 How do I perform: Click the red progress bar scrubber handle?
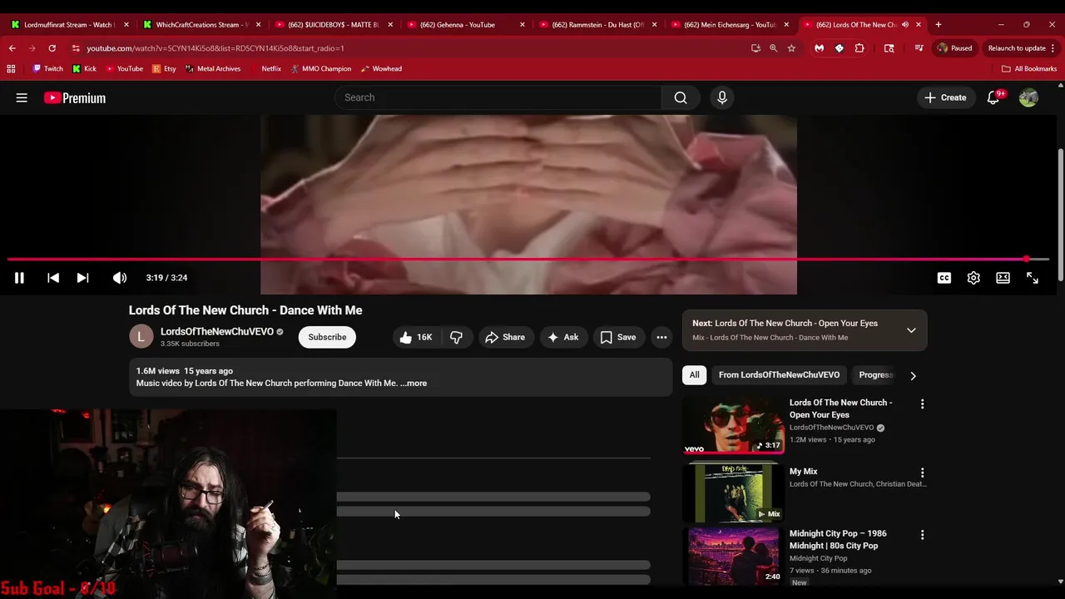1027,260
